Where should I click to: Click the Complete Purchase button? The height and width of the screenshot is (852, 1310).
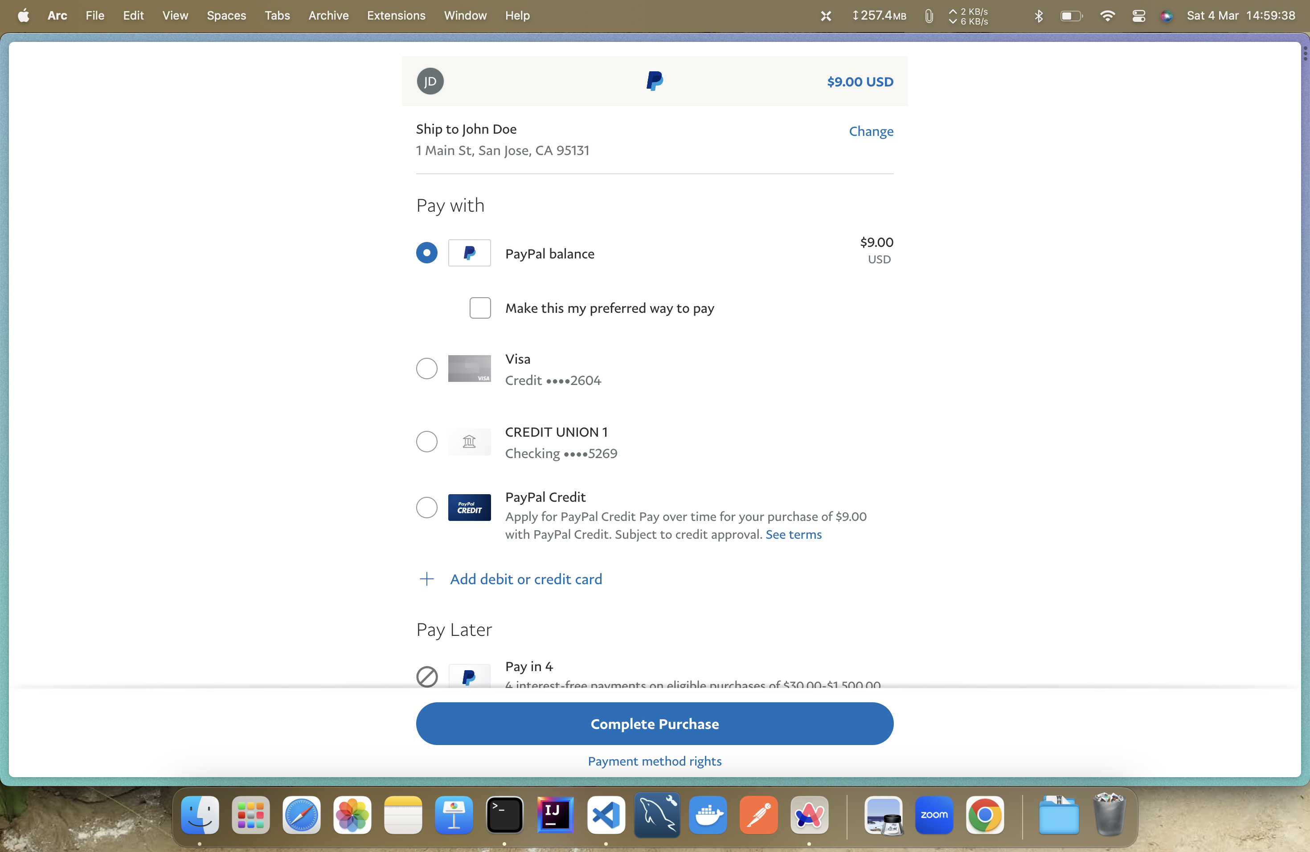tap(654, 723)
